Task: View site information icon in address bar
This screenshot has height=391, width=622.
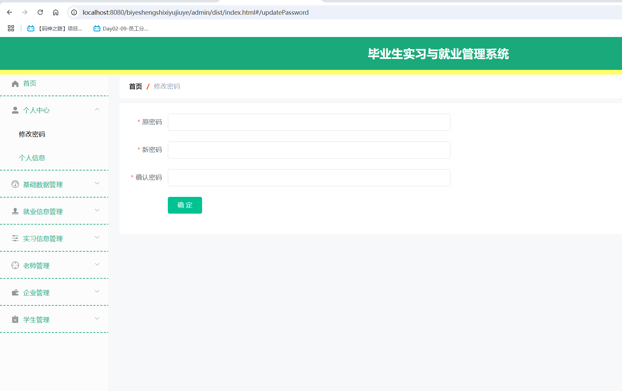Action: 74,12
